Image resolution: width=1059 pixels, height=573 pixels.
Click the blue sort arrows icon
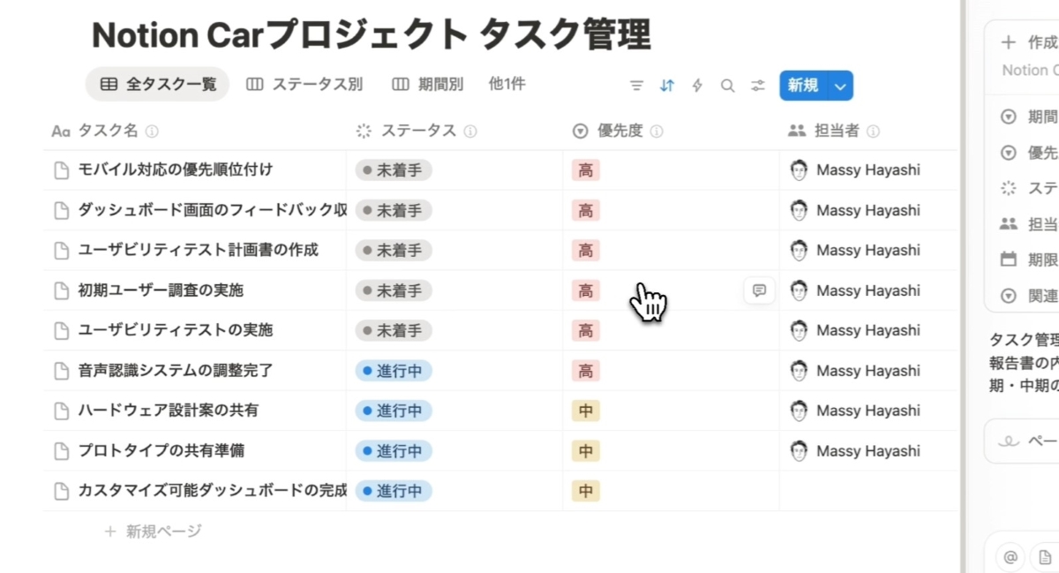tap(667, 86)
